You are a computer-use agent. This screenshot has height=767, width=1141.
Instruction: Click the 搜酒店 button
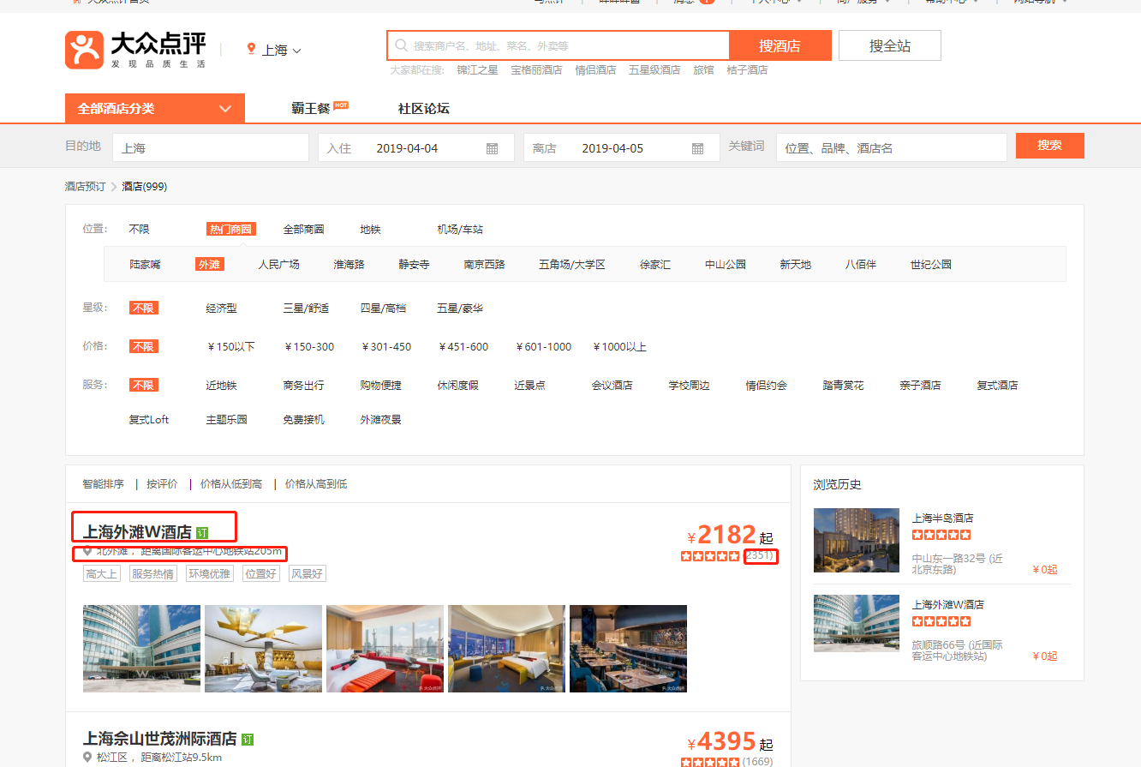(780, 45)
